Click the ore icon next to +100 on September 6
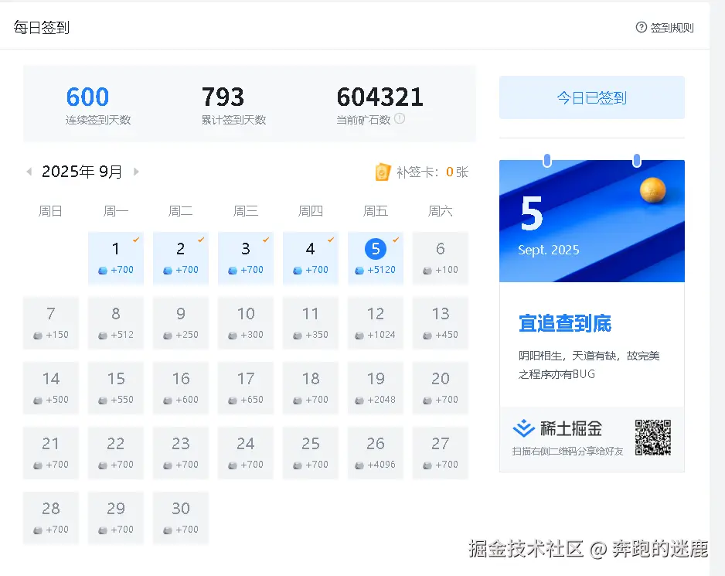 tap(428, 271)
